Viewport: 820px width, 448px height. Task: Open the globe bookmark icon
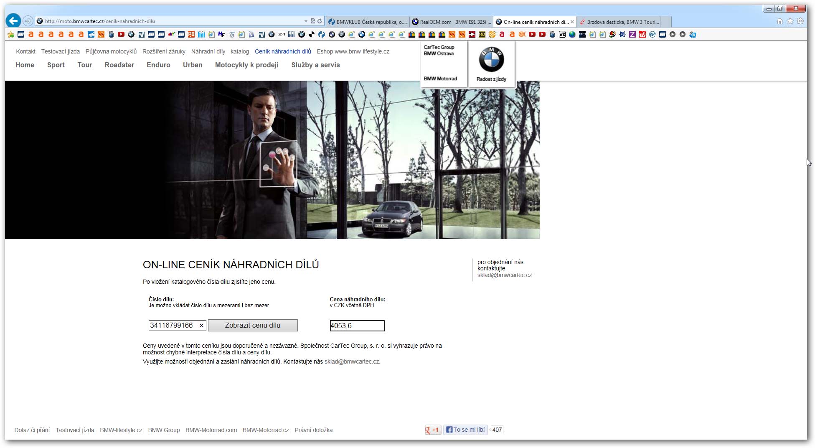pyautogui.click(x=572, y=34)
